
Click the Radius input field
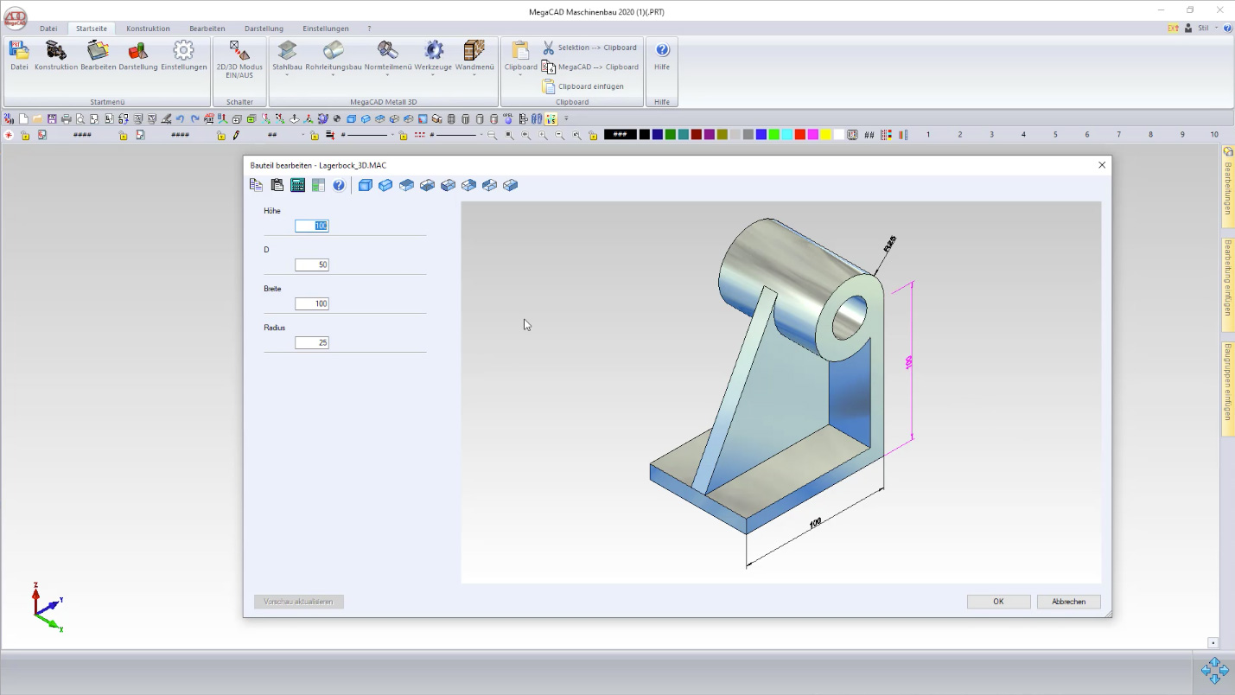312,343
